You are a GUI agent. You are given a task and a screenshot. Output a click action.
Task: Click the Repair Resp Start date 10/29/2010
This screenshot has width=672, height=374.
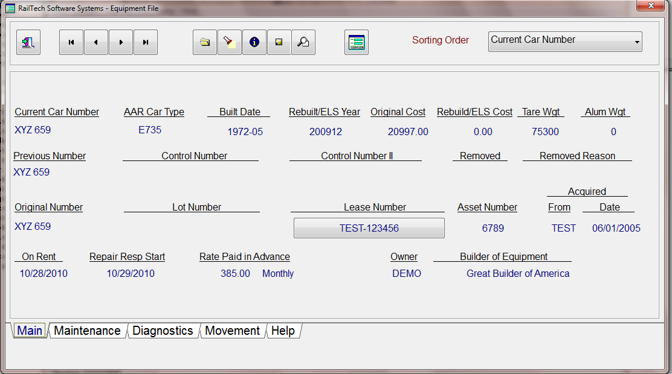click(131, 274)
